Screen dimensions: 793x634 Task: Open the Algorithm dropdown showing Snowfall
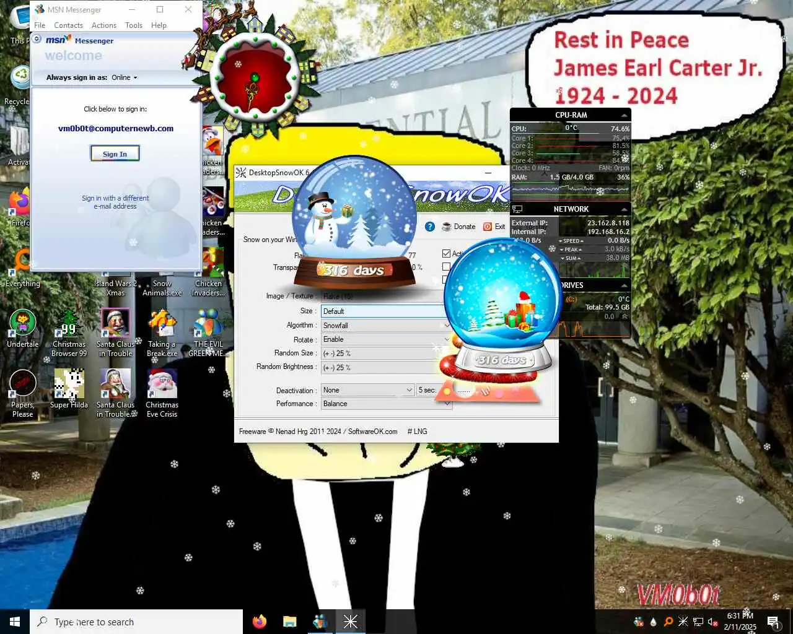click(x=386, y=325)
